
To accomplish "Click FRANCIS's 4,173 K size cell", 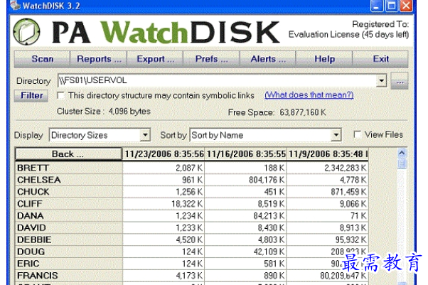I will point(164,276).
